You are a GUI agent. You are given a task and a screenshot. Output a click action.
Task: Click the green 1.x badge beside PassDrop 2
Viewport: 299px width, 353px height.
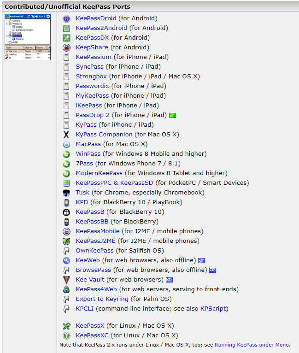(173, 116)
